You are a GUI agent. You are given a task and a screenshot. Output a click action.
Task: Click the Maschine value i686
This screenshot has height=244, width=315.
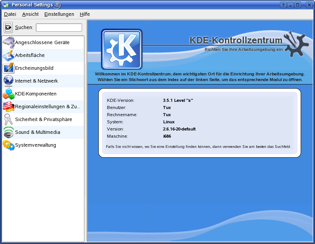tap(167, 136)
